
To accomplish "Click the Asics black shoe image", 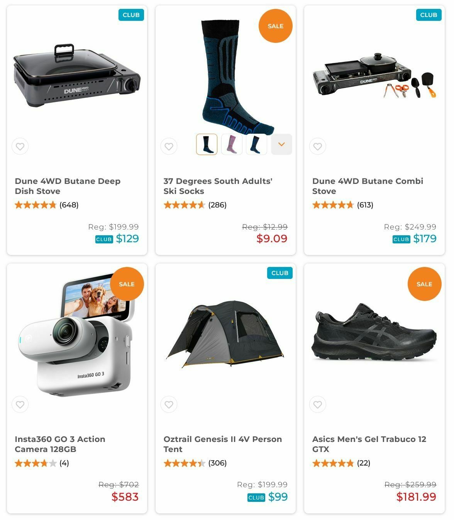I will point(374,332).
